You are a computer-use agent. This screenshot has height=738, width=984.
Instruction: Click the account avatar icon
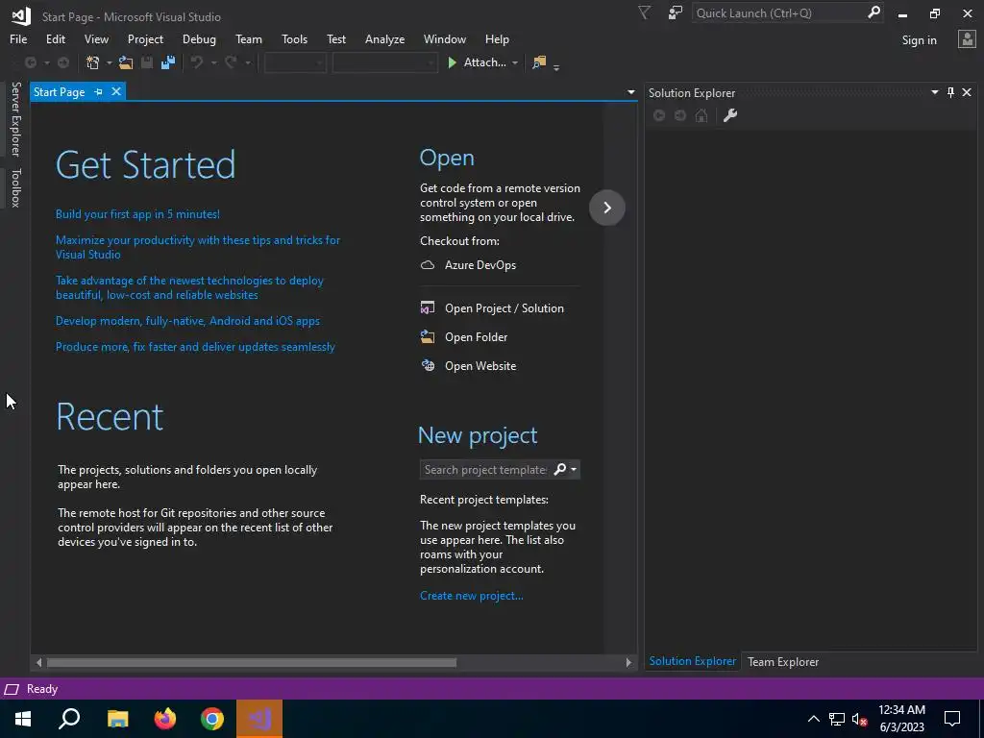[967, 39]
